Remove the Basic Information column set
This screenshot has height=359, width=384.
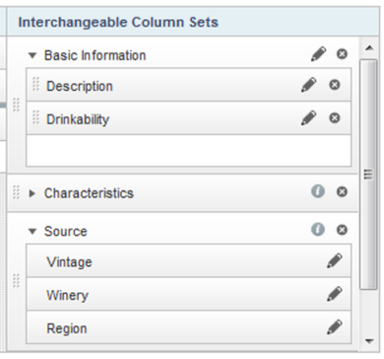[342, 54]
